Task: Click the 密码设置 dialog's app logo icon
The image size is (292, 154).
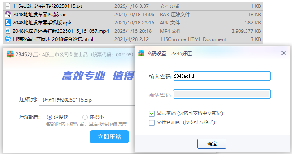Action: (141, 54)
